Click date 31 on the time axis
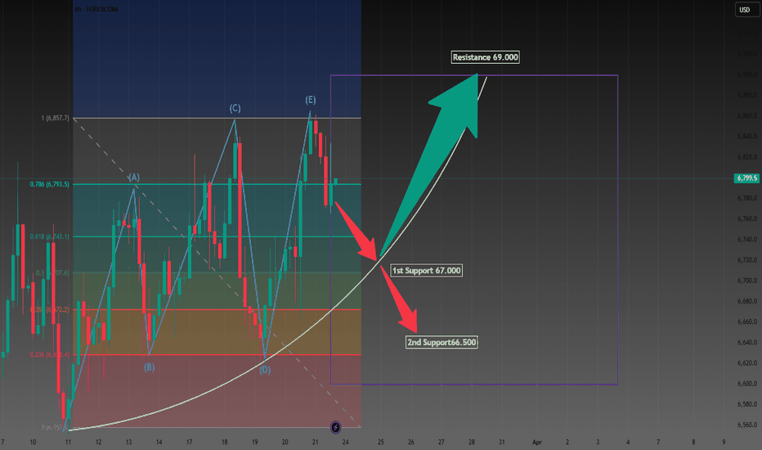The height and width of the screenshot is (450, 762). pos(501,442)
